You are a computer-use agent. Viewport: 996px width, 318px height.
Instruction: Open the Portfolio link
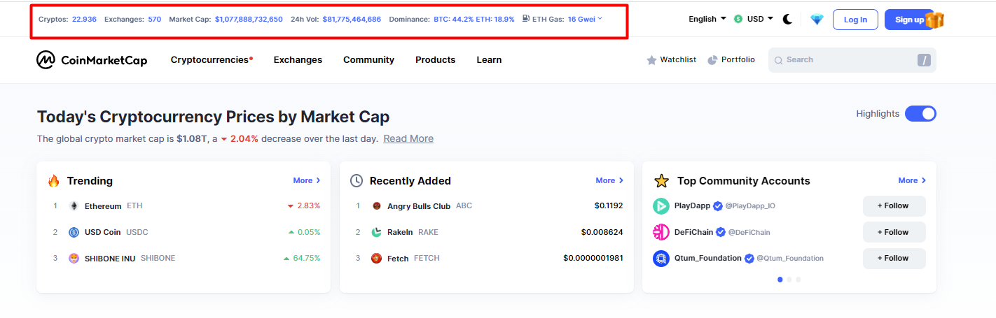coord(731,60)
